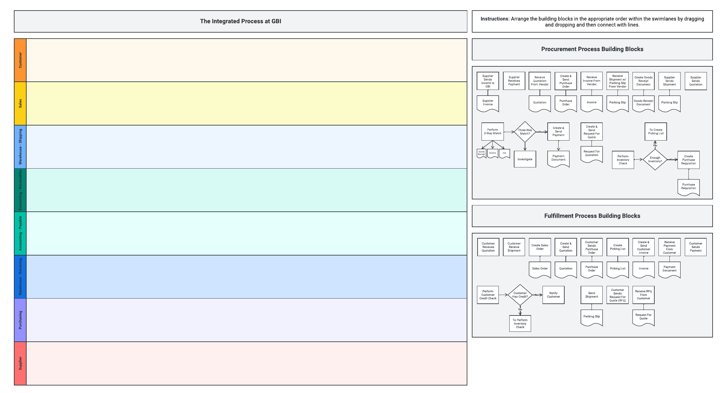This screenshot has width=725, height=393.
Task: Click the Investigate process block
Action: coord(525,159)
